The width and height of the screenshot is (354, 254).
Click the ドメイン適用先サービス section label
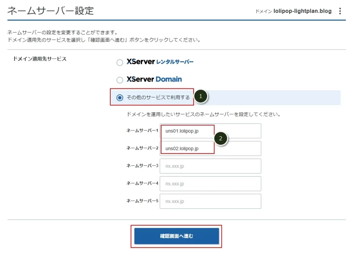pos(39,58)
